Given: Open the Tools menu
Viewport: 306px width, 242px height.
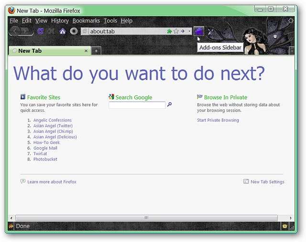Looking at the screenshot, I should tap(110, 20).
